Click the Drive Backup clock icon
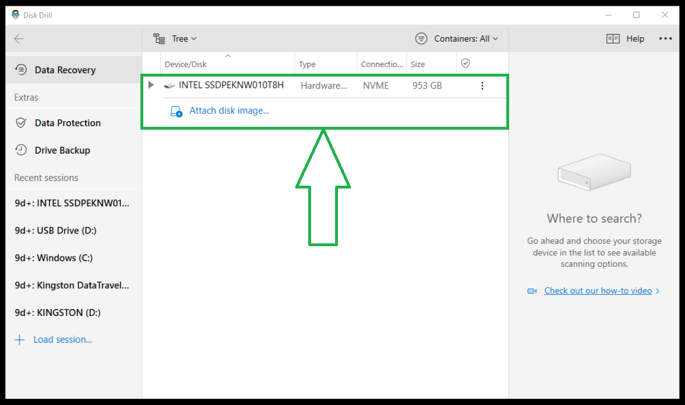Viewport: 685px width, 405px height. pyautogui.click(x=21, y=150)
